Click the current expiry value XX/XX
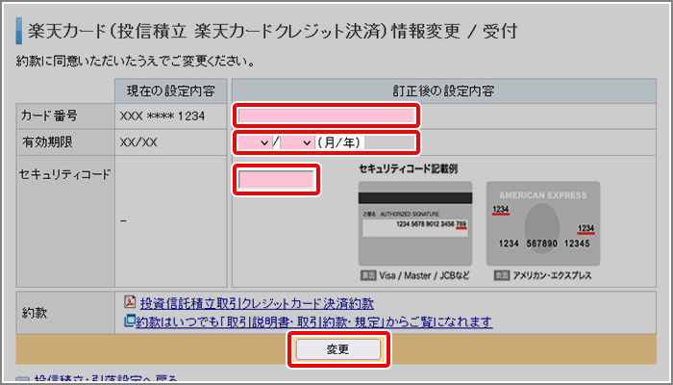 [x=138, y=142]
